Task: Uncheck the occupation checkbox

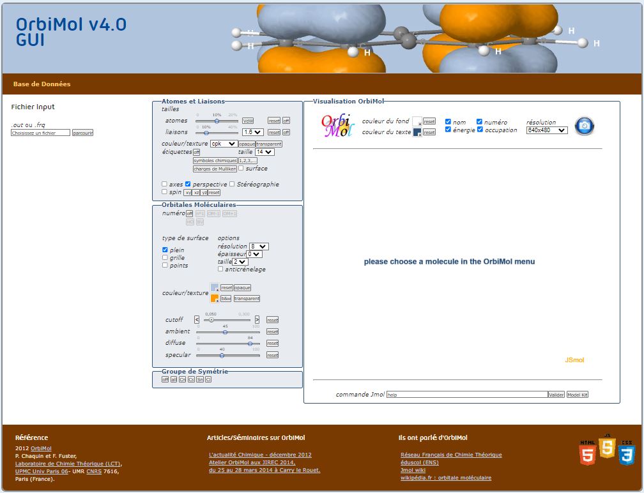Action: [480, 129]
